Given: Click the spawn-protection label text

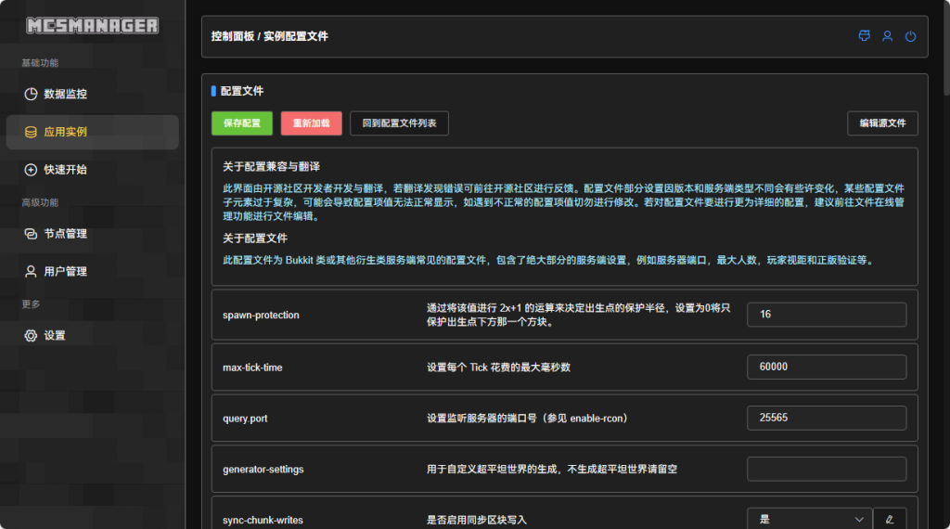Looking at the screenshot, I should point(261,316).
